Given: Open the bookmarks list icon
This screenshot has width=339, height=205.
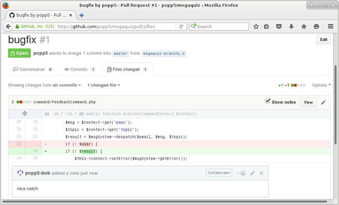Looking at the screenshot, I should (266, 26).
